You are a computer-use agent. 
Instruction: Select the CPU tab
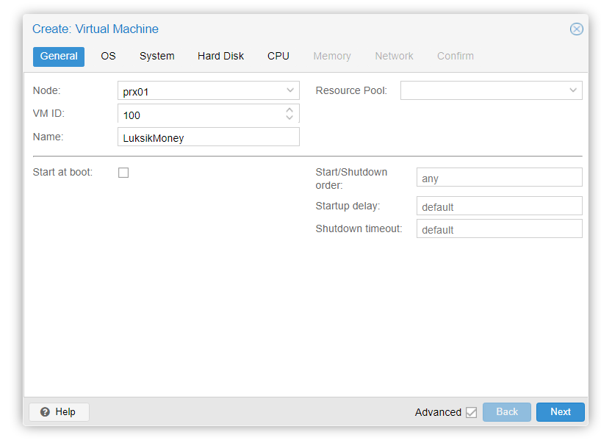point(278,57)
